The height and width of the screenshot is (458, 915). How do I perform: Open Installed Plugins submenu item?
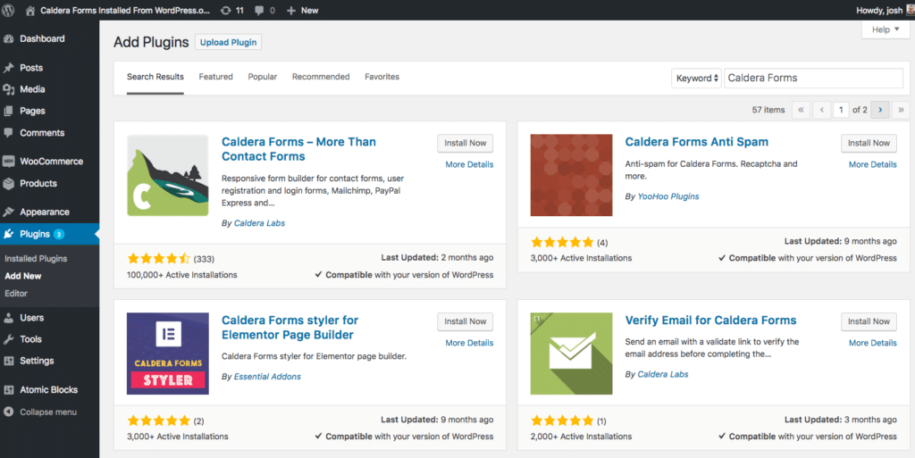pyautogui.click(x=36, y=259)
